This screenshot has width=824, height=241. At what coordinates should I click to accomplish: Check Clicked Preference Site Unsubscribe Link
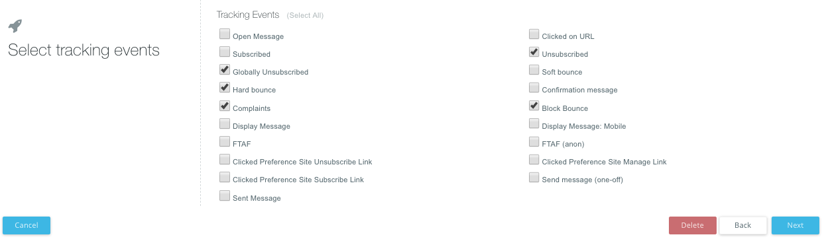click(225, 160)
